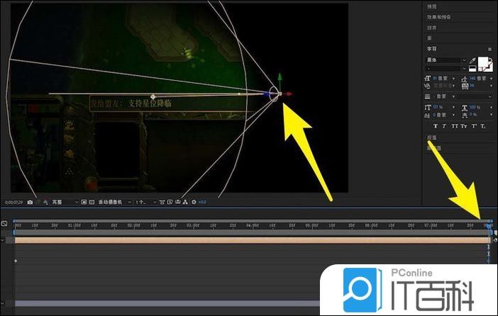Image resolution: width=498 pixels, height=316 pixels.
Task: Click the camera point of interest handle
Action: (153, 96)
